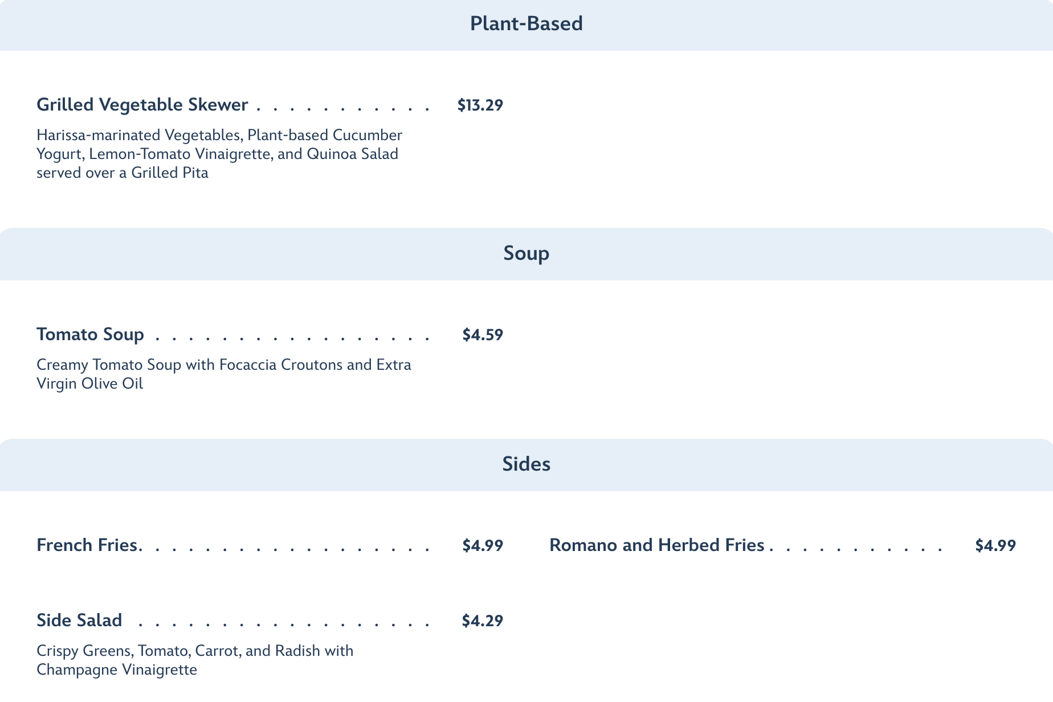Click the $4.59 Tomato Soup price

482,335
